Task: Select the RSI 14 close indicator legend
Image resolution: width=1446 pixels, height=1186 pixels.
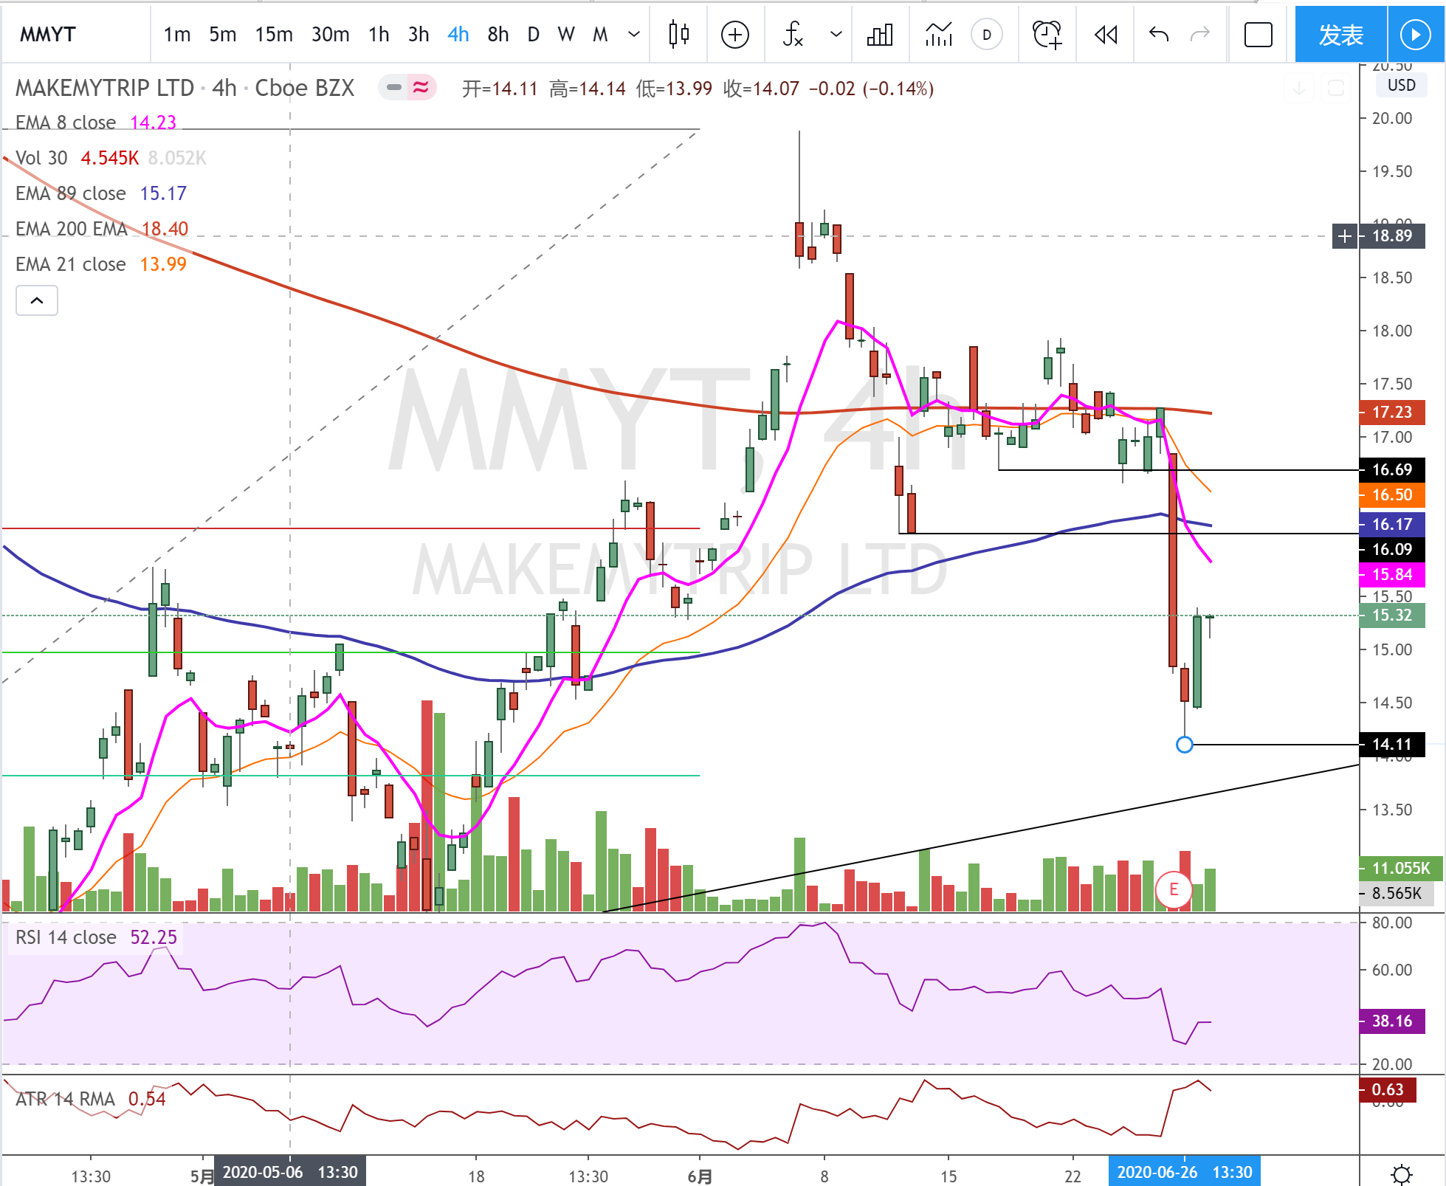Action: click(96, 937)
